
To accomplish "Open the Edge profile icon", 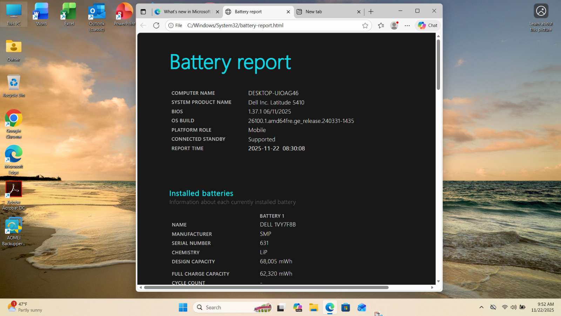I will point(394,25).
